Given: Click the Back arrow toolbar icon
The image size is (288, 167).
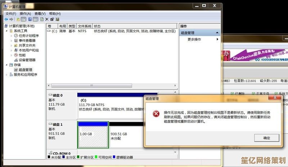Looking at the screenshot, I should [6, 19].
